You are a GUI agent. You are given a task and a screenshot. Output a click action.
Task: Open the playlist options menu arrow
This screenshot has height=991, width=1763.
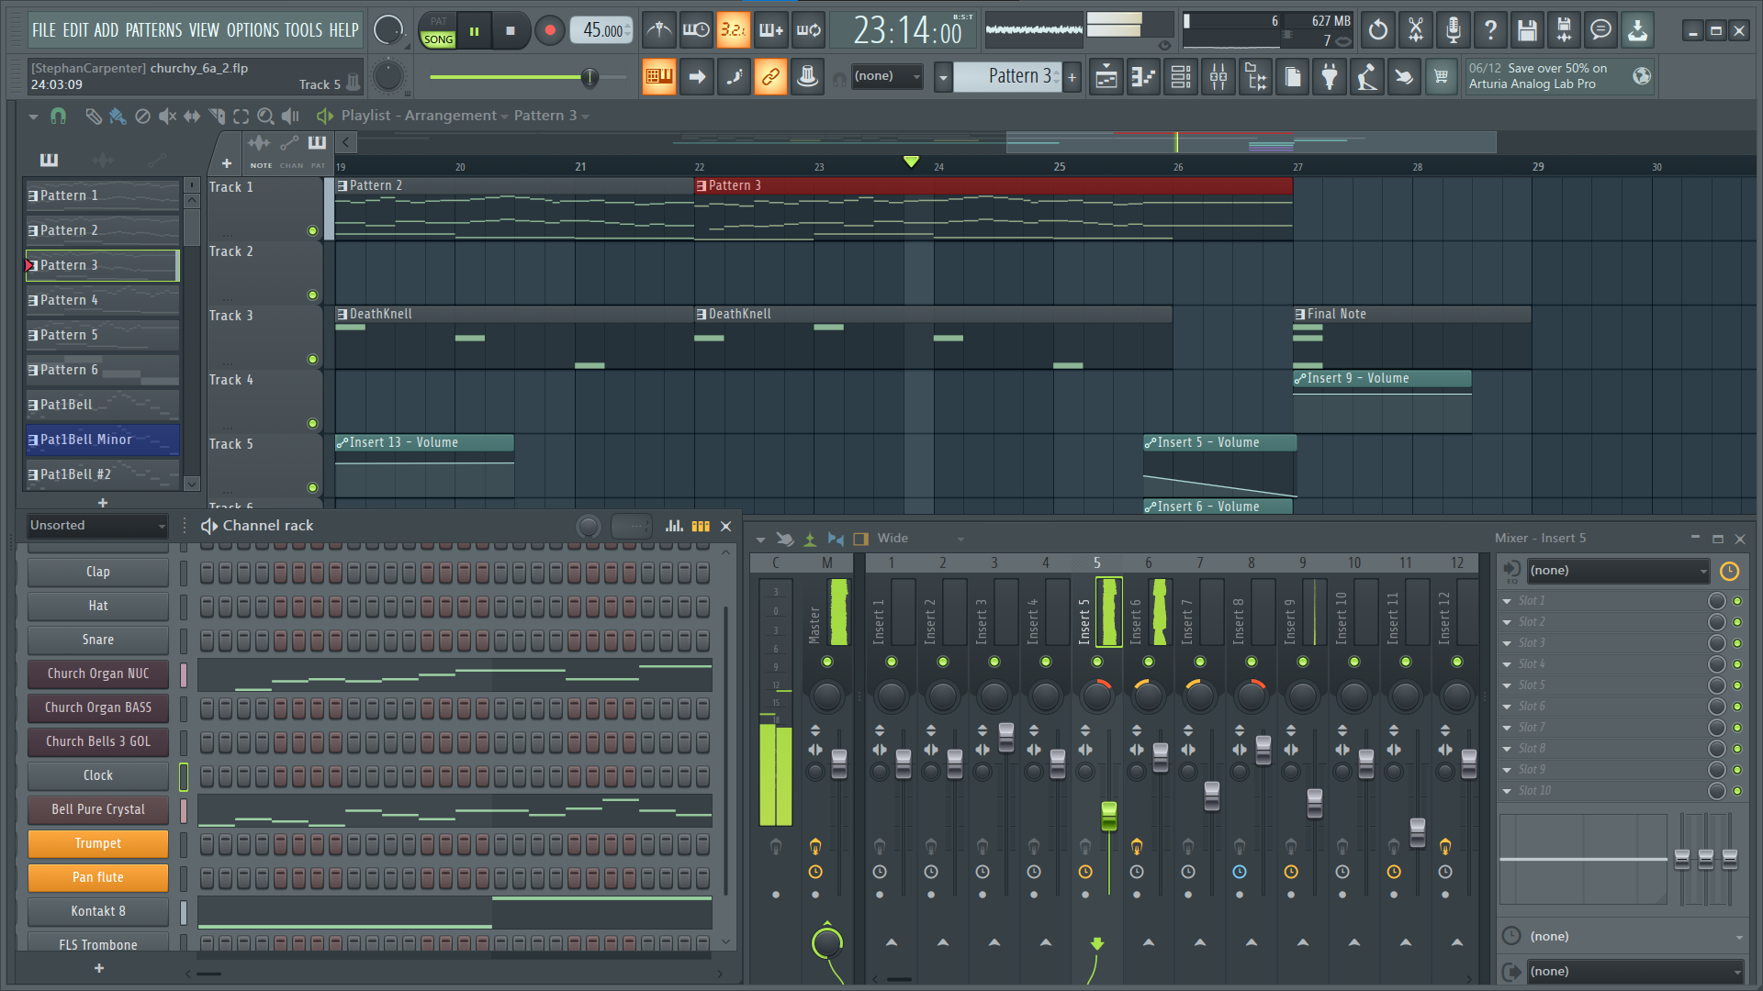coord(33,117)
